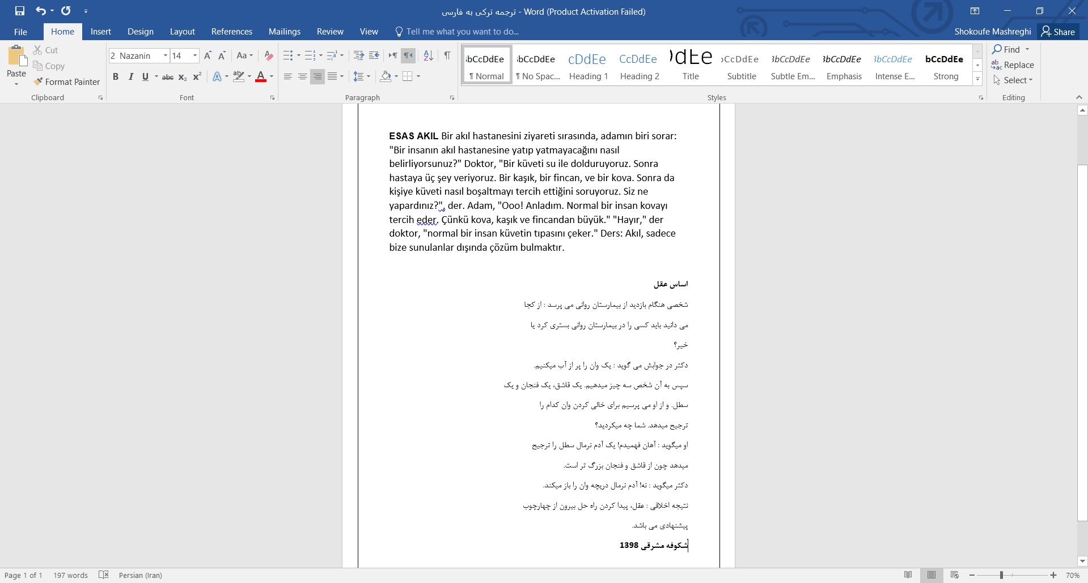Screen dimensions: 1088x583
Task: Click Replace in Editing group
Action: click(1013, 65)
